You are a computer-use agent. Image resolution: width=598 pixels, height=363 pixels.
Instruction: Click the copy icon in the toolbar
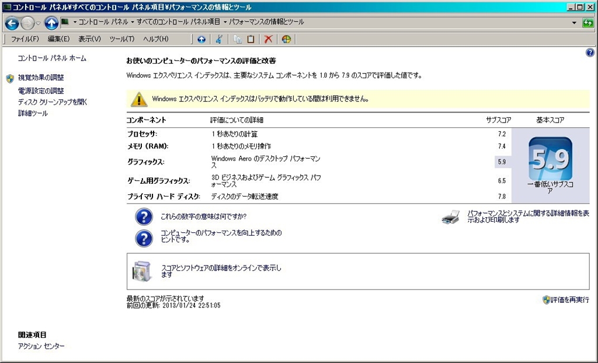coord(238,39)
